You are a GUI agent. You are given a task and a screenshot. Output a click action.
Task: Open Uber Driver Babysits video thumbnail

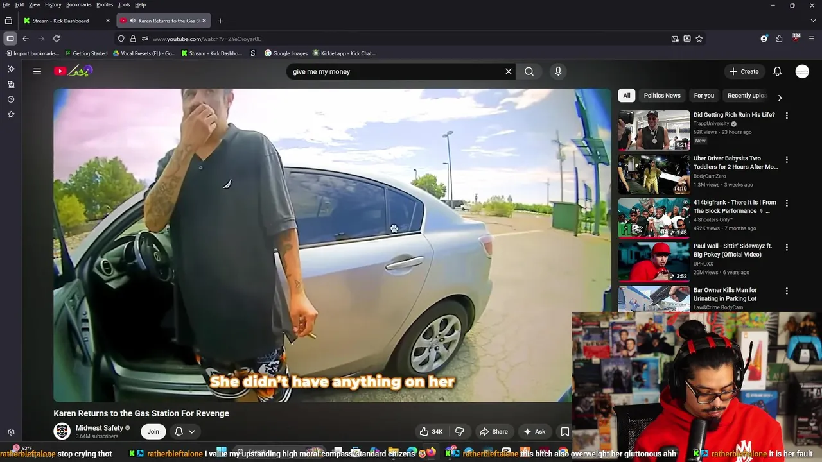click(x=654, y=174)
